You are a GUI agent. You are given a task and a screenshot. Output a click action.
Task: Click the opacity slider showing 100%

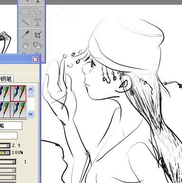(5, 153)
